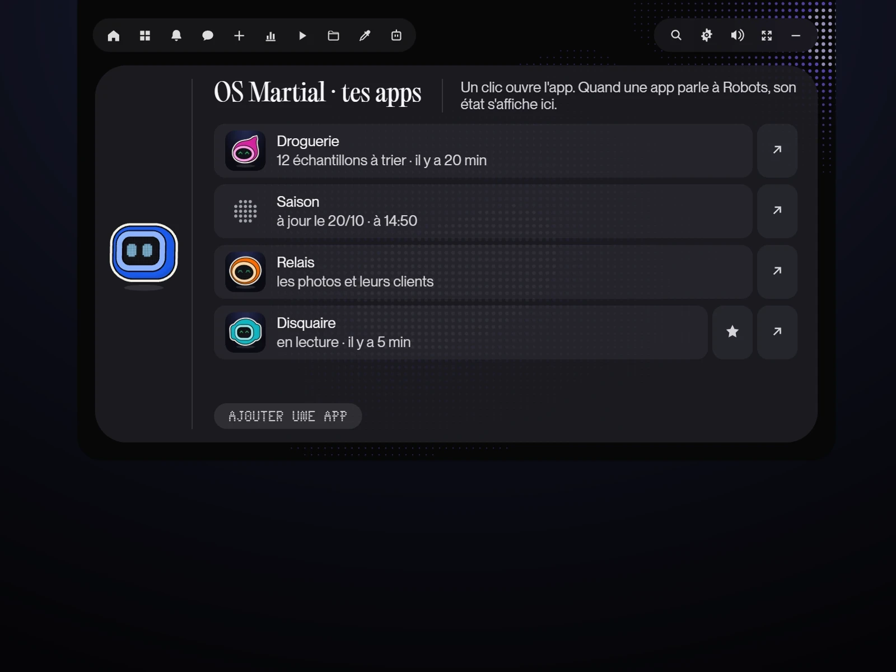The height and width of the screenshot is (672, 896).
Task: Click the minus icon at top right
Action: tap(796, 36)
